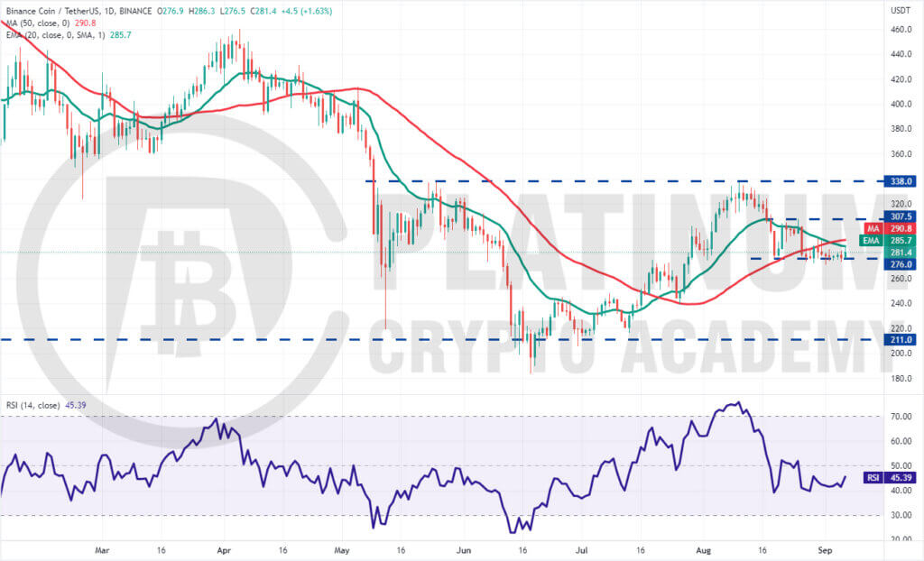Click the 307.5 horizontal line price label

point(901,216)
